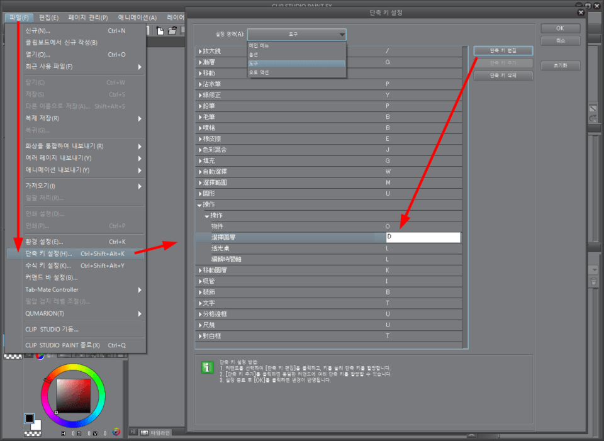Collapse the 操作 tool group
This screenshot has width=604, height=441.
click(x=200, y=205)
